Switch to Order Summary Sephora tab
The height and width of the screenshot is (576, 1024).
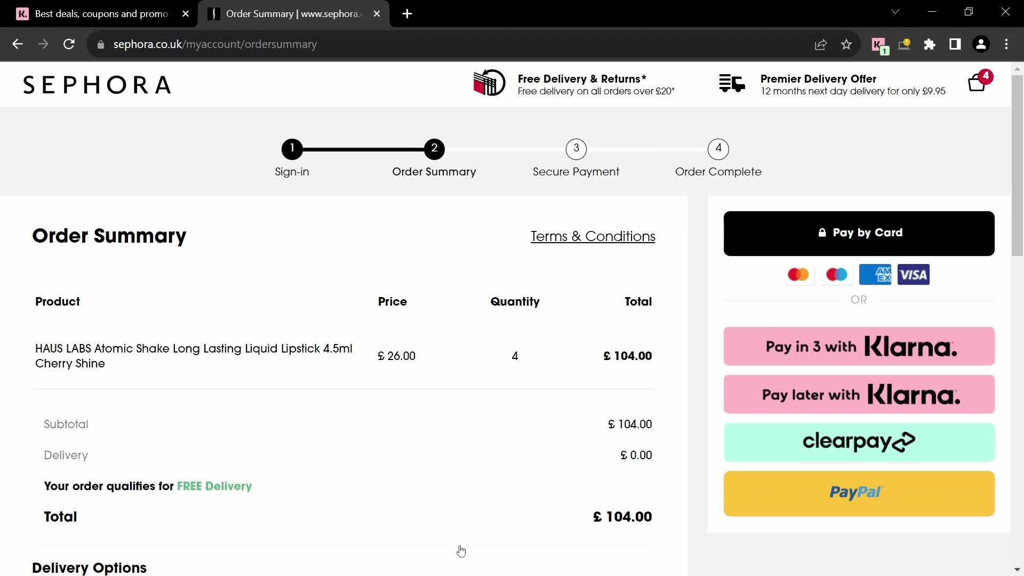(x=293, y=14)
